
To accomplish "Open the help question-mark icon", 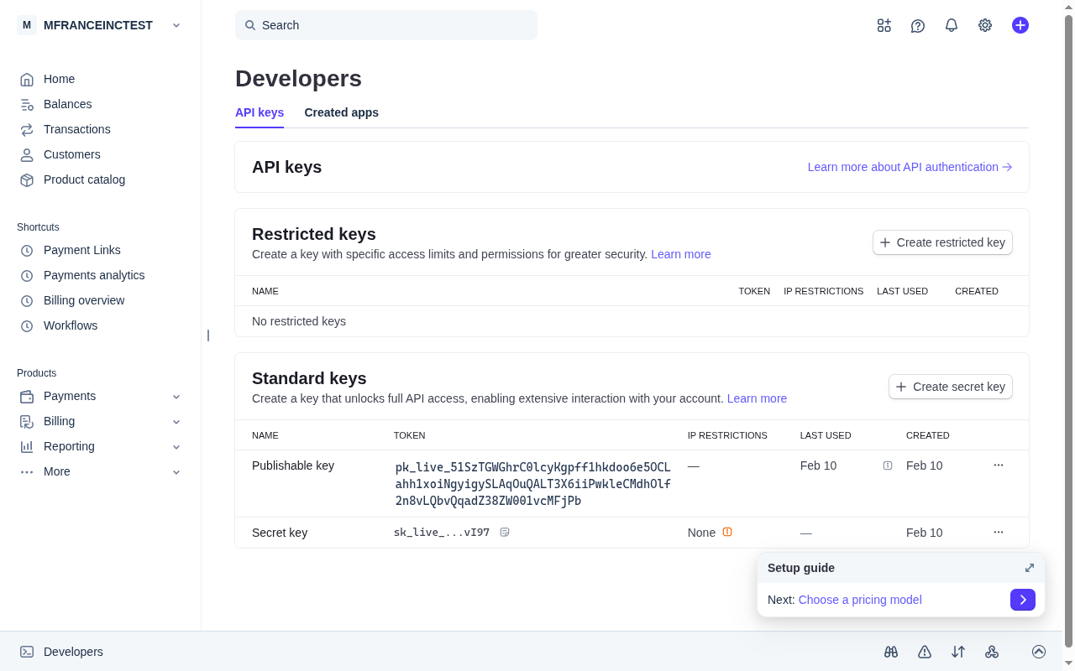I will pyautogui.click(x=917, y=25).
